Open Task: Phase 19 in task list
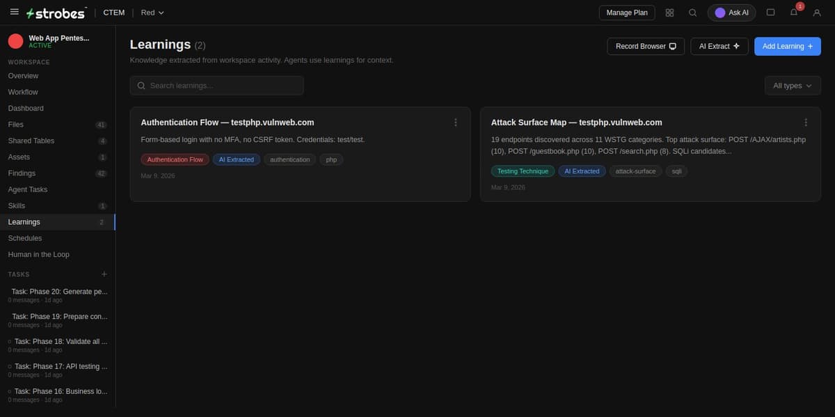This screenshot has height=417, width=835. 58,320
